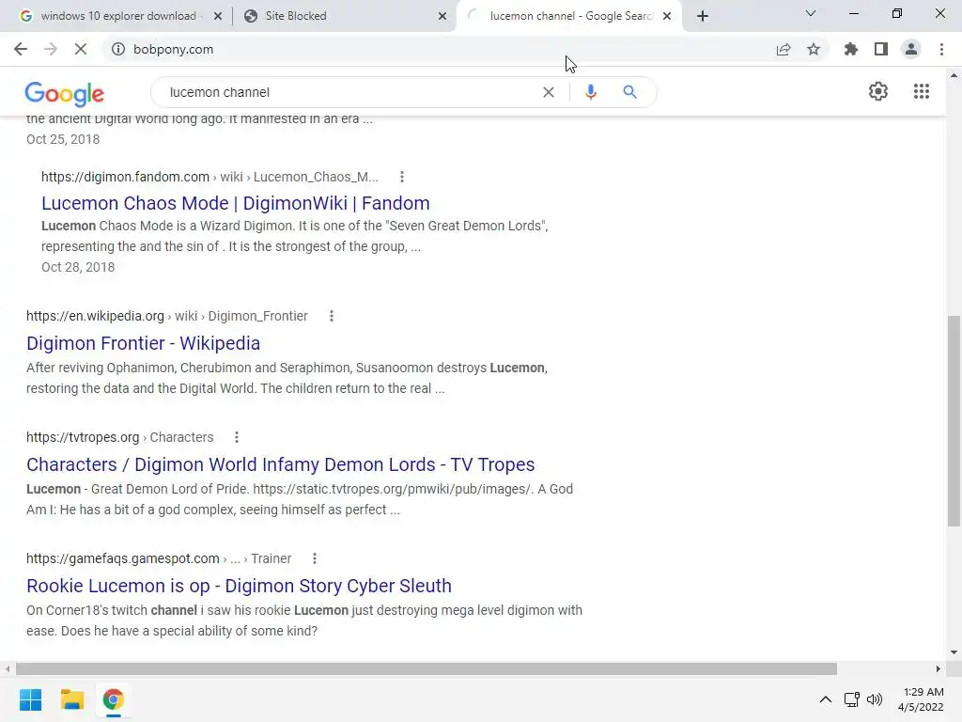Submit search with magnifier icon

(629, 92)
